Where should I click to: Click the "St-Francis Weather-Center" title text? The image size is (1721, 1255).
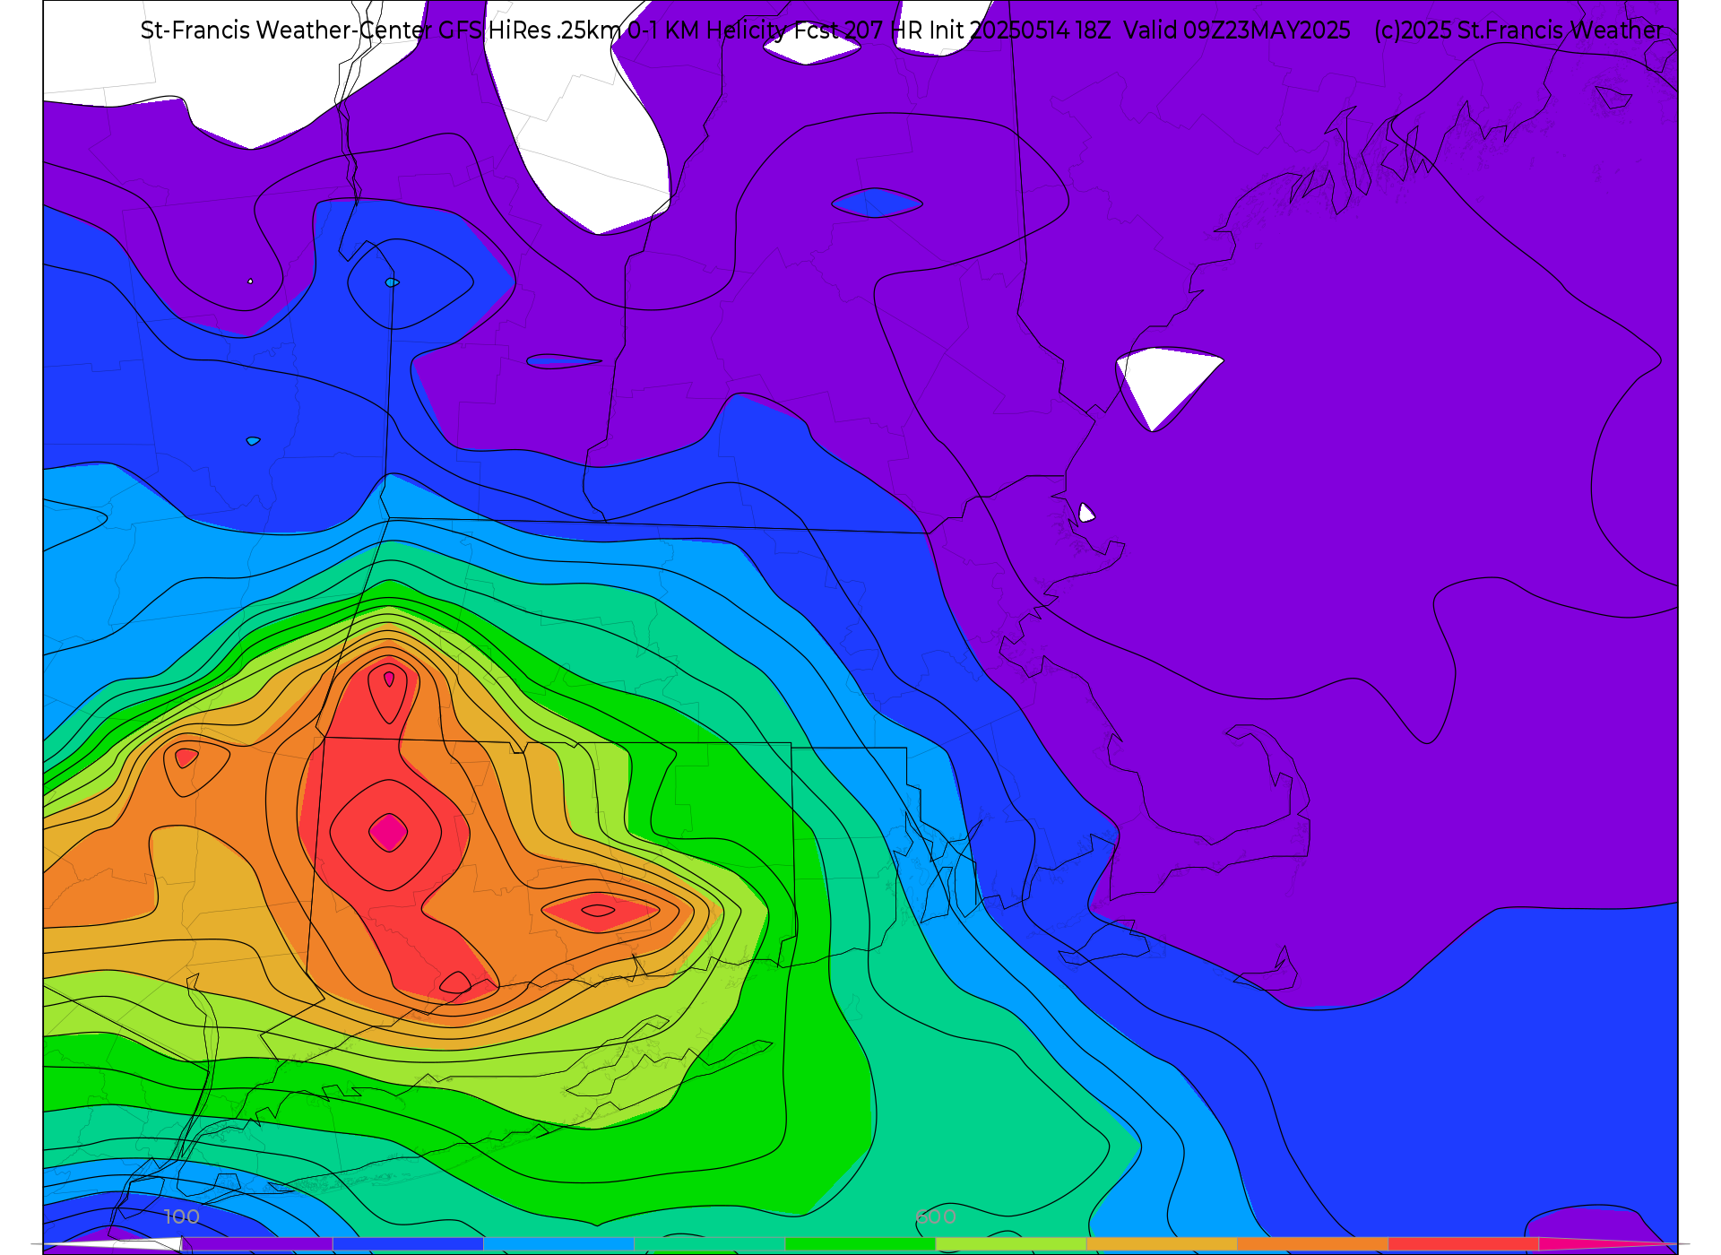click(286, 30)
